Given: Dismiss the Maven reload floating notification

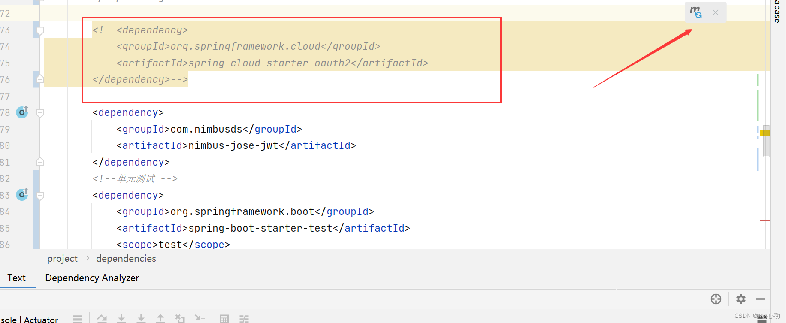Looking at the screenshot, I should [716, 12].
